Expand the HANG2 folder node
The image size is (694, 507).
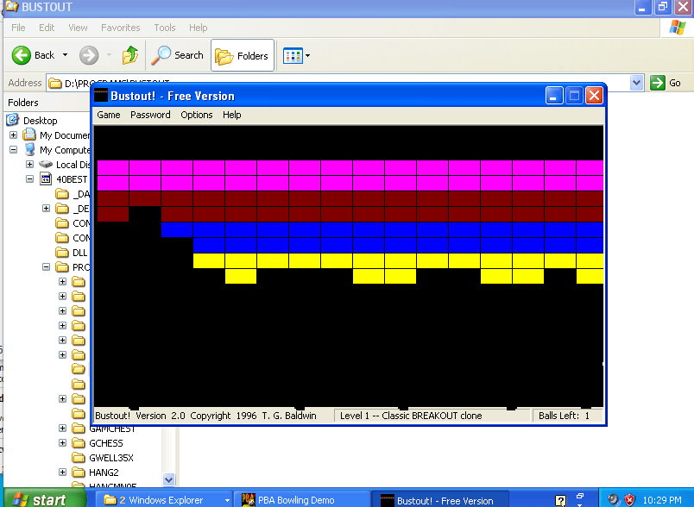tap(62, 473)
